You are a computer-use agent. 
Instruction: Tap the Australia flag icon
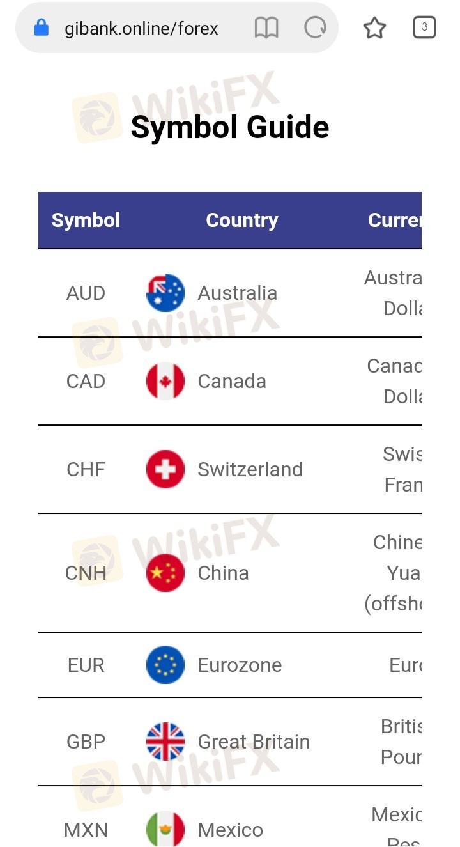(x=165, y=293)
